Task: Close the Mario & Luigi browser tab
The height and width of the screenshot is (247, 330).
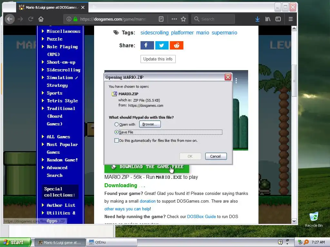Action: [x=83, y=7]
